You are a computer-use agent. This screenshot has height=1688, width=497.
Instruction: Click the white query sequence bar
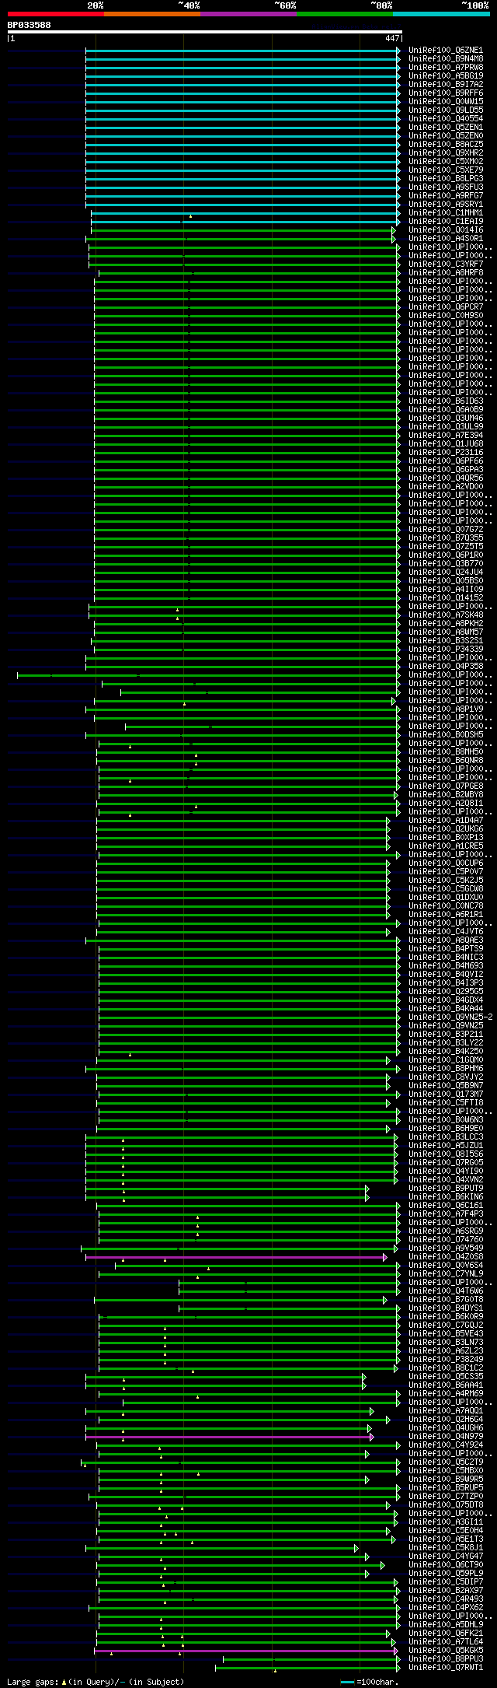tap(205, 32)
